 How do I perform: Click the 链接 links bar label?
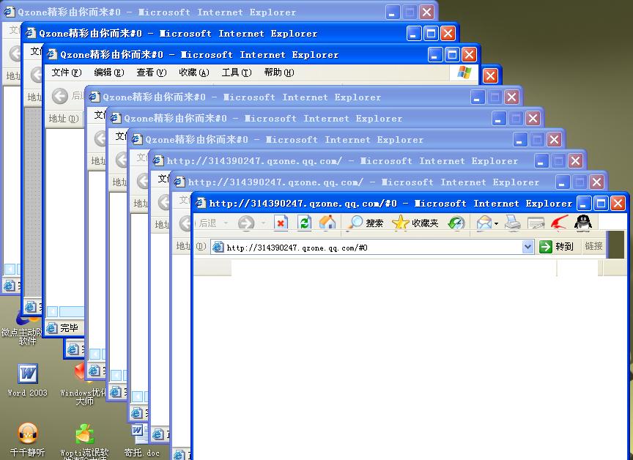click(593, 246)
